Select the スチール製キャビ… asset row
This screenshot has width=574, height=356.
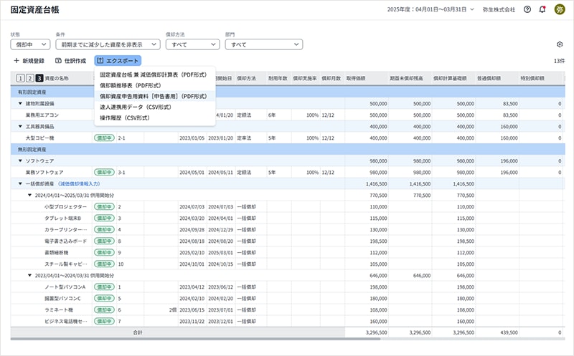pos(288,264)
